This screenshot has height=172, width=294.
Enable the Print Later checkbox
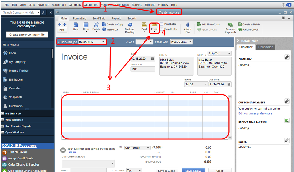click(x=162, y=24)
